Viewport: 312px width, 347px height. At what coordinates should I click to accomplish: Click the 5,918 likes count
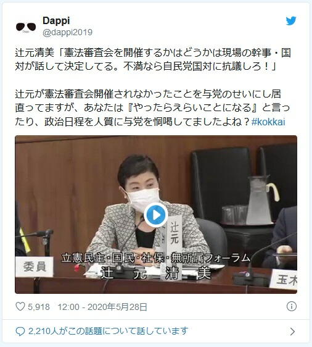[39, 307]
